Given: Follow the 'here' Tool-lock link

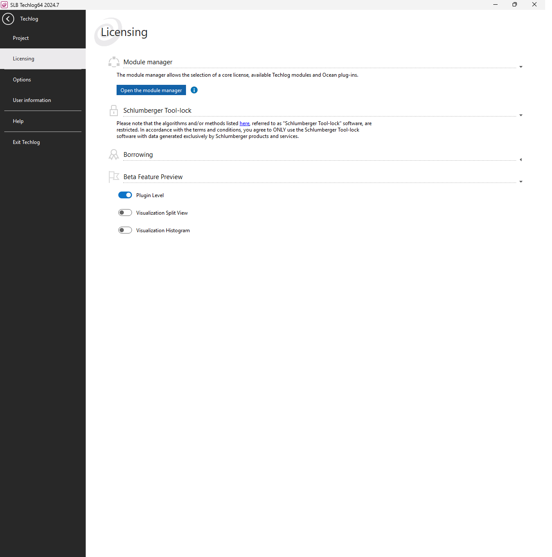Looking at the screenshot, I should click(244, 123).
